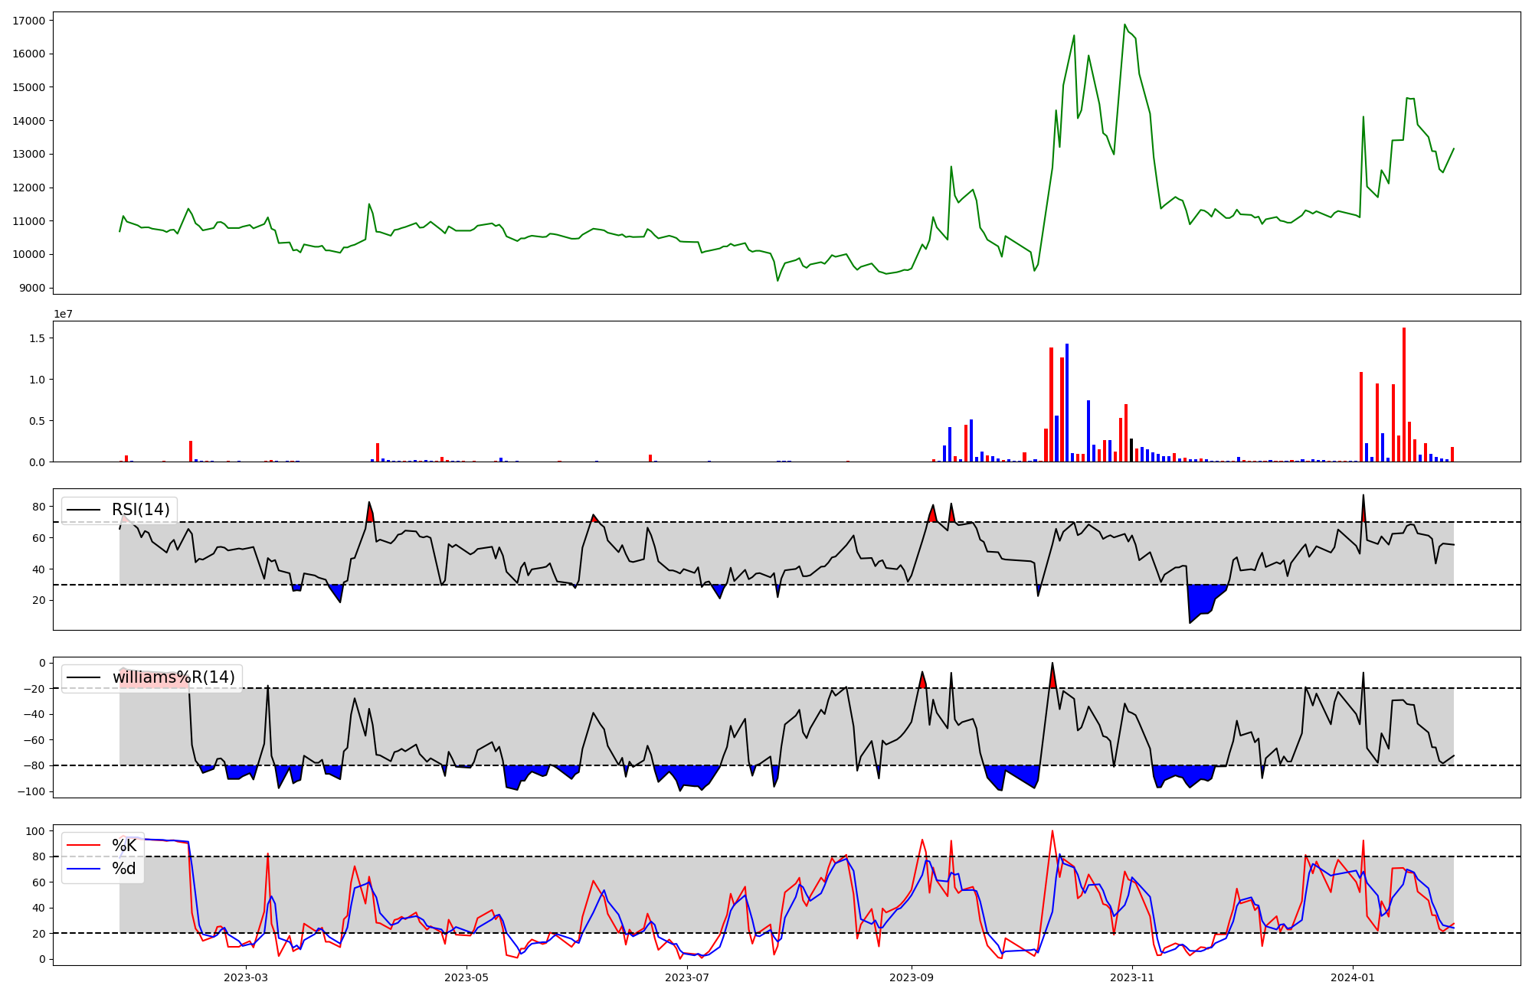Viewport: 1532px width, 995px height.
Task: Select the 2024-01 date tick label
Action: (1353, 977)
